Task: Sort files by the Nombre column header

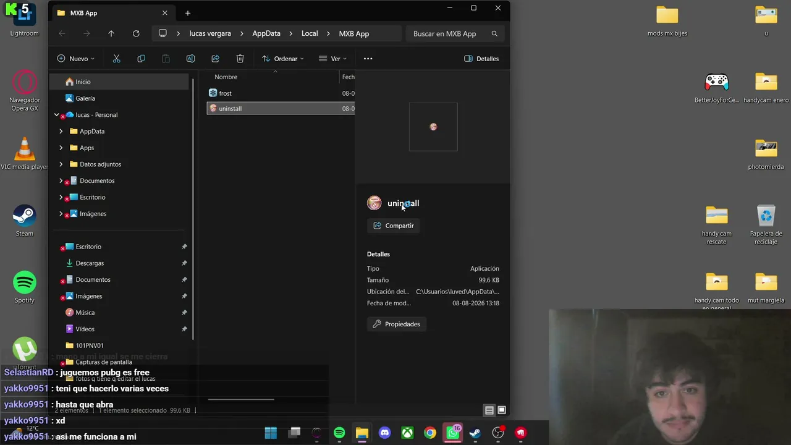Action: point(226,77)
